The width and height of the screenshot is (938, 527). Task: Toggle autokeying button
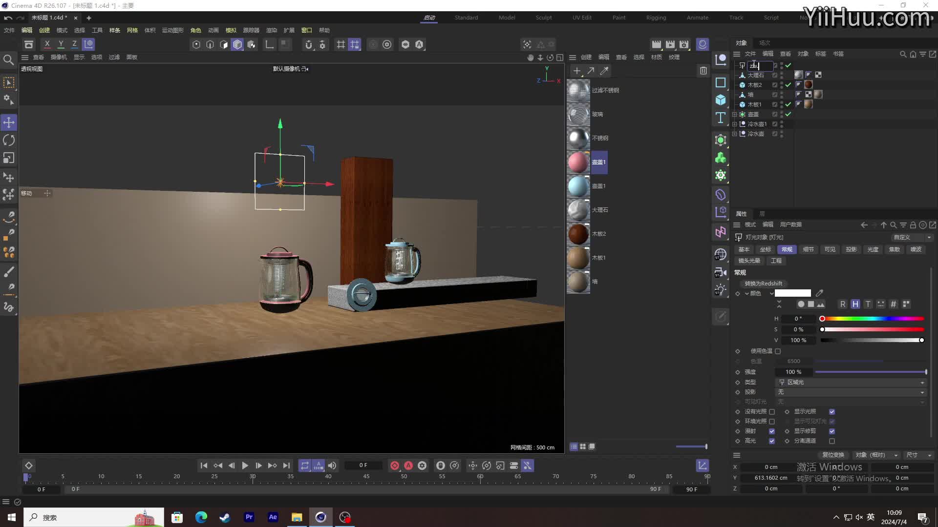[408, 466]
